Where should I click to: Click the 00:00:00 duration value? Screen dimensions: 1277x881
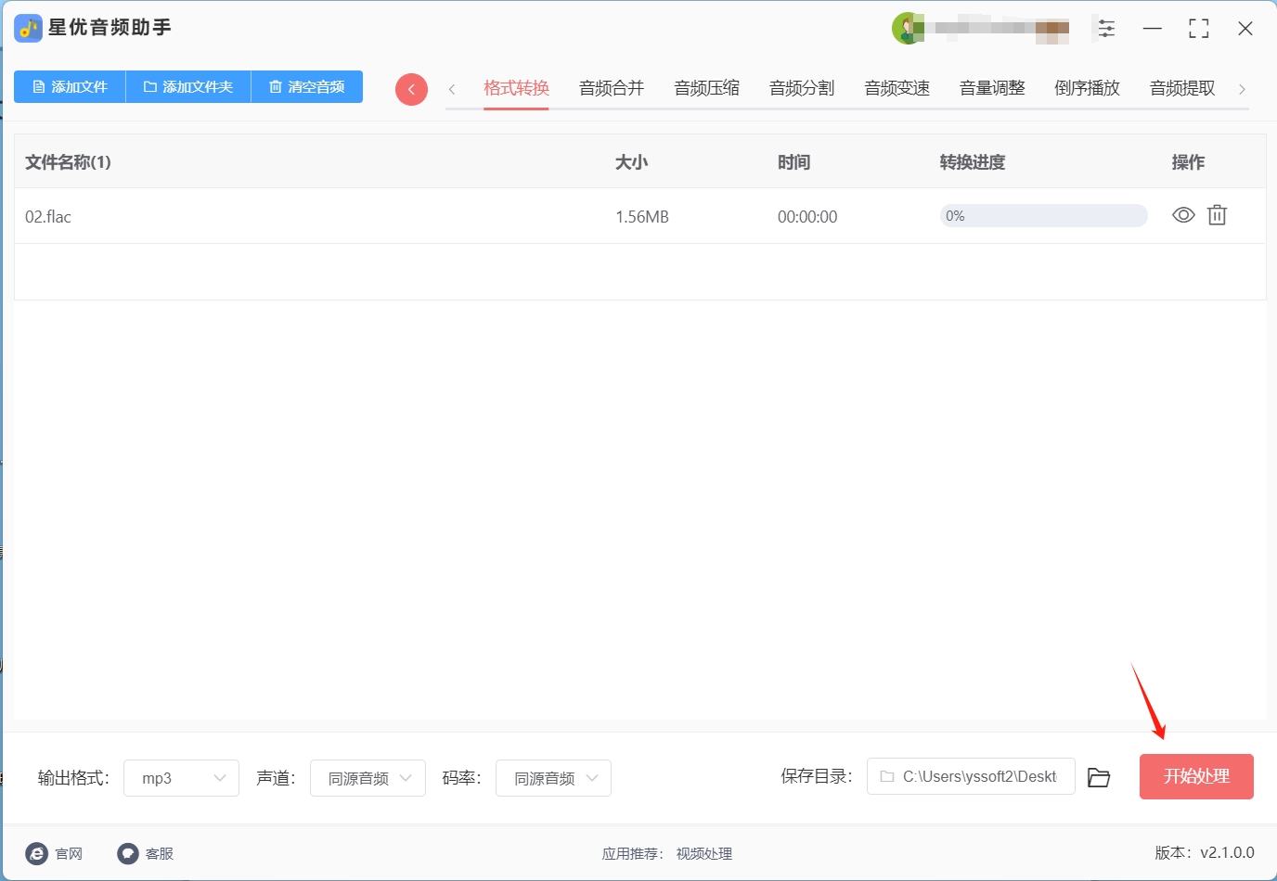(807, 216)
